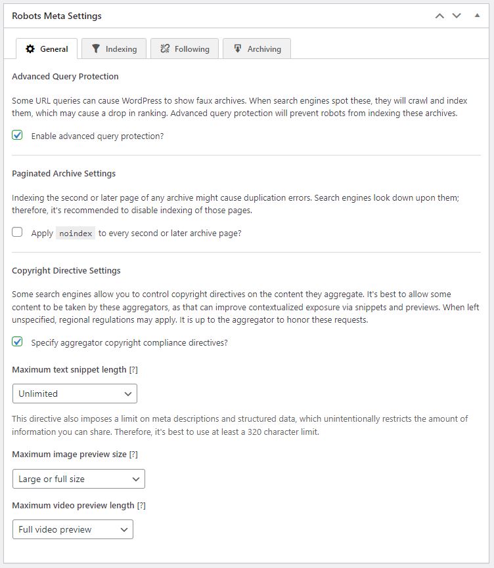Move Robots Meta Settings panel up
The height and width of the screenshot is (568, 494).
(x=440, y=16)
